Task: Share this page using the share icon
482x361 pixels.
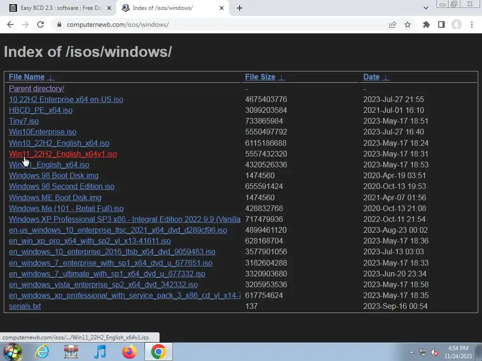Action: [393, 24]
